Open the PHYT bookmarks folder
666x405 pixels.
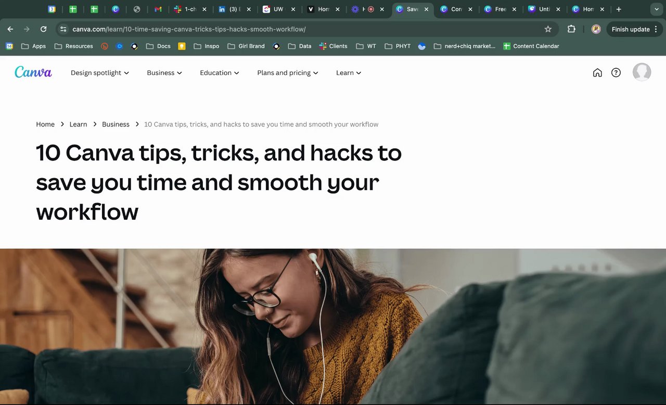coord(398,46)
